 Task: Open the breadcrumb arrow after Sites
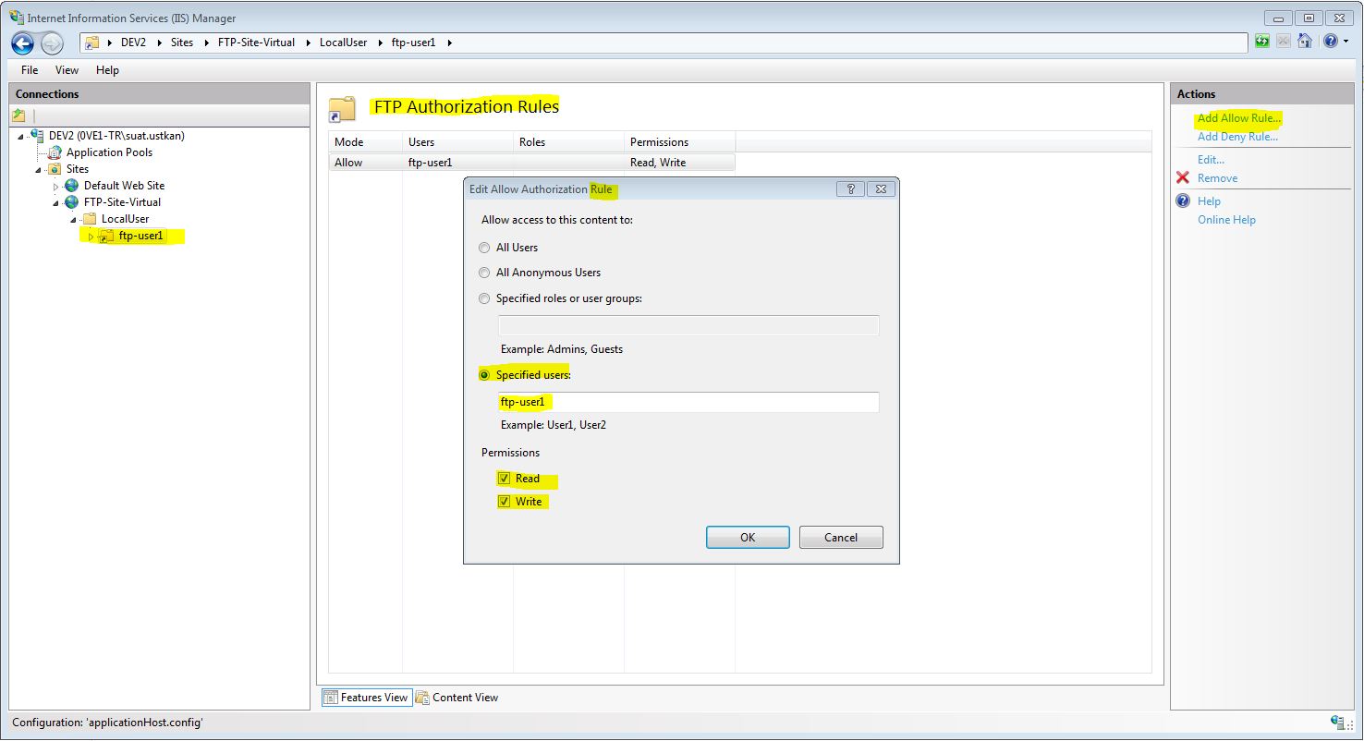206,43
